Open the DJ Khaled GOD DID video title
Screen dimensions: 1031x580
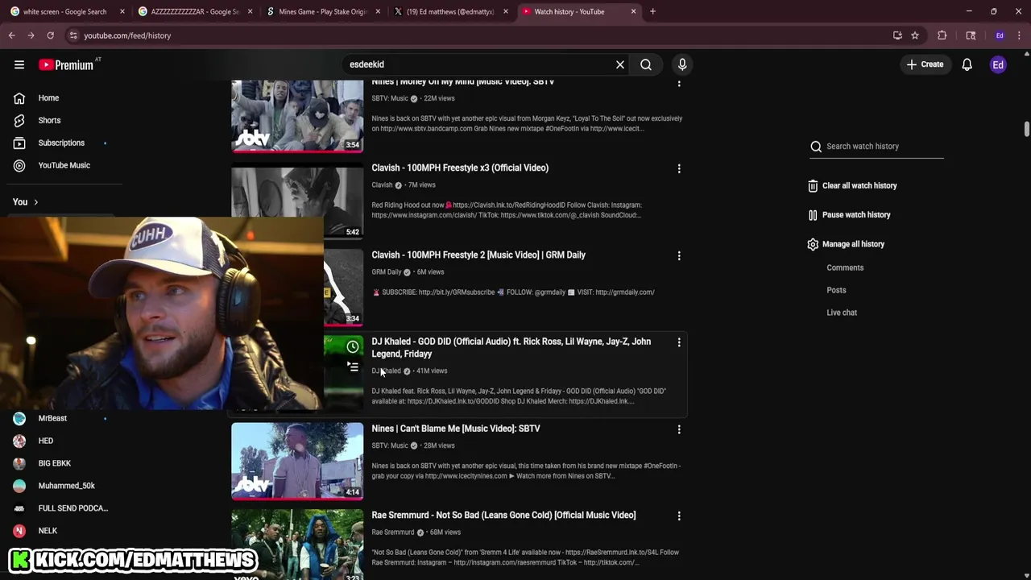[x=511, y=347]
